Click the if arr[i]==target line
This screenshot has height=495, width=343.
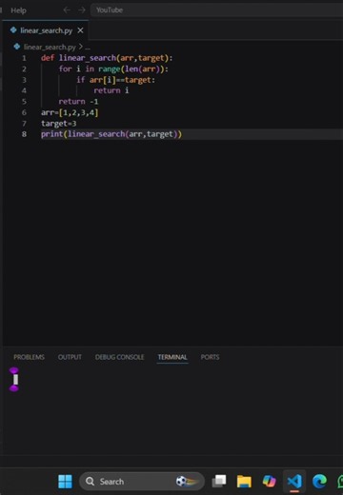(x=115, y=80)
